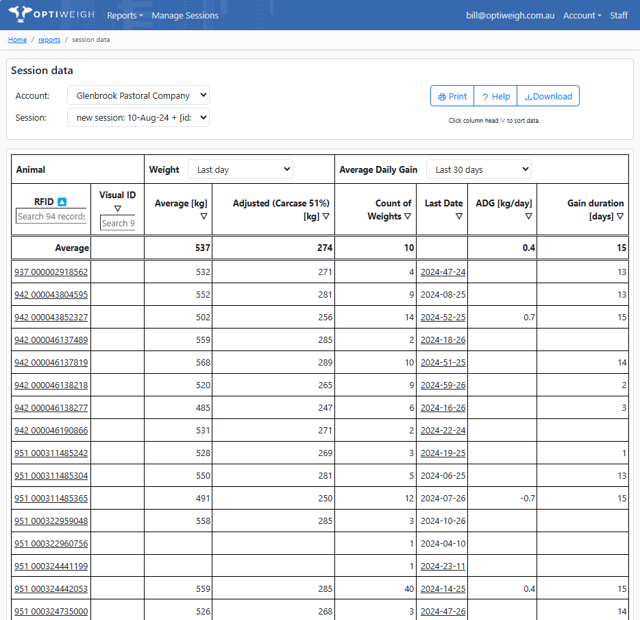Sort by Last Date triangle
This screenshot has width=640, height=620.
(458, 216)
